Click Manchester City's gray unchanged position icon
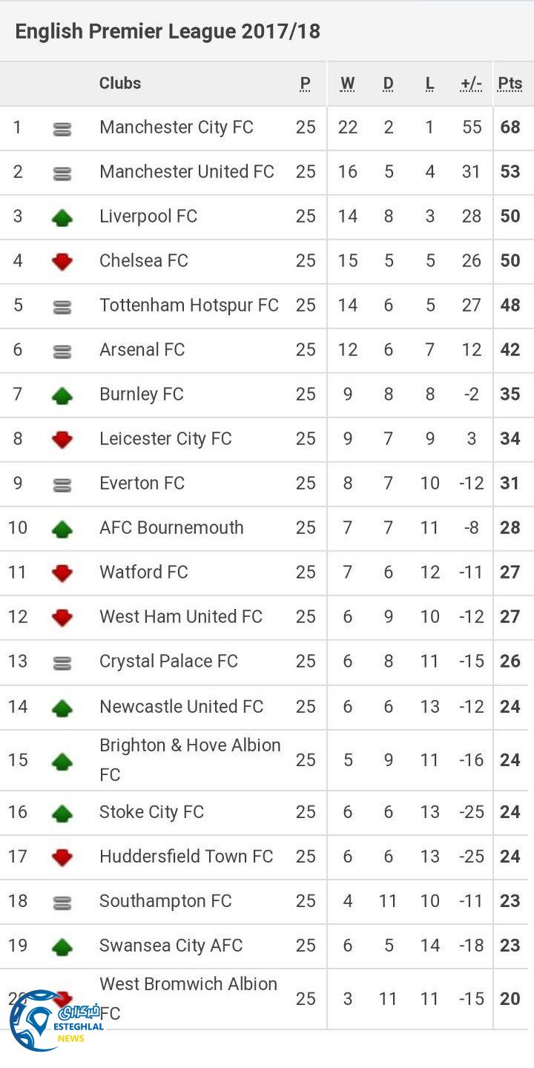Image resolution: width=534 pixels, height=1068 pixels. pyautogui.click(x=62, y=128)
